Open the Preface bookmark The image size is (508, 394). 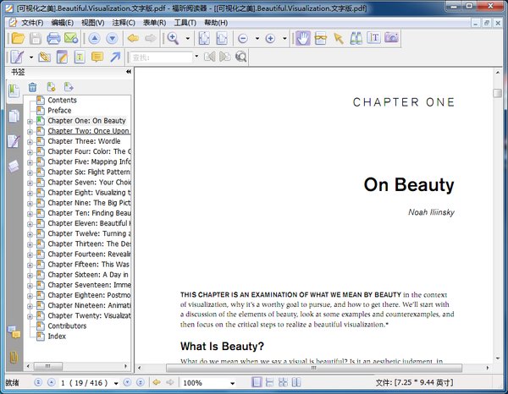59,111
